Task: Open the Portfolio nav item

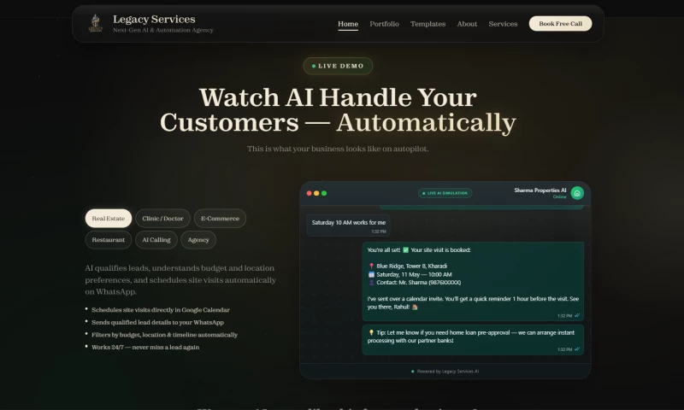Action: pos(384,24)
